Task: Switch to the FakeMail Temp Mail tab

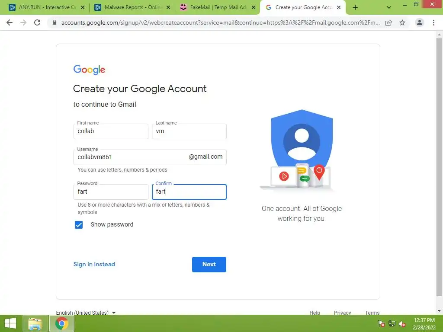Action: click(x=218, y=7)
